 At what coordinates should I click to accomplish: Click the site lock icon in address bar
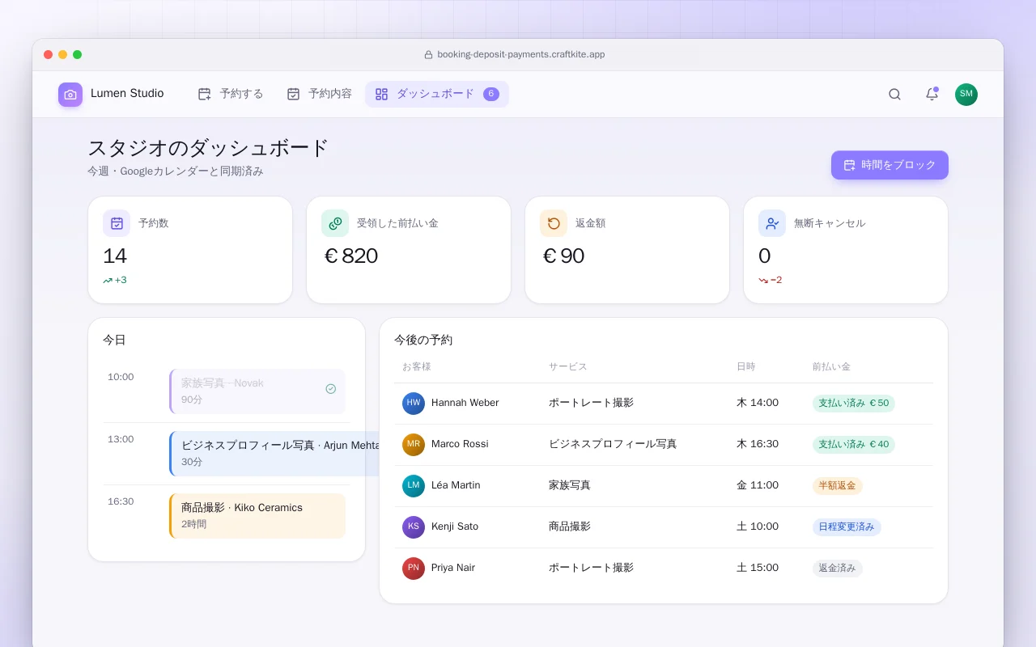tap(428, 55)
